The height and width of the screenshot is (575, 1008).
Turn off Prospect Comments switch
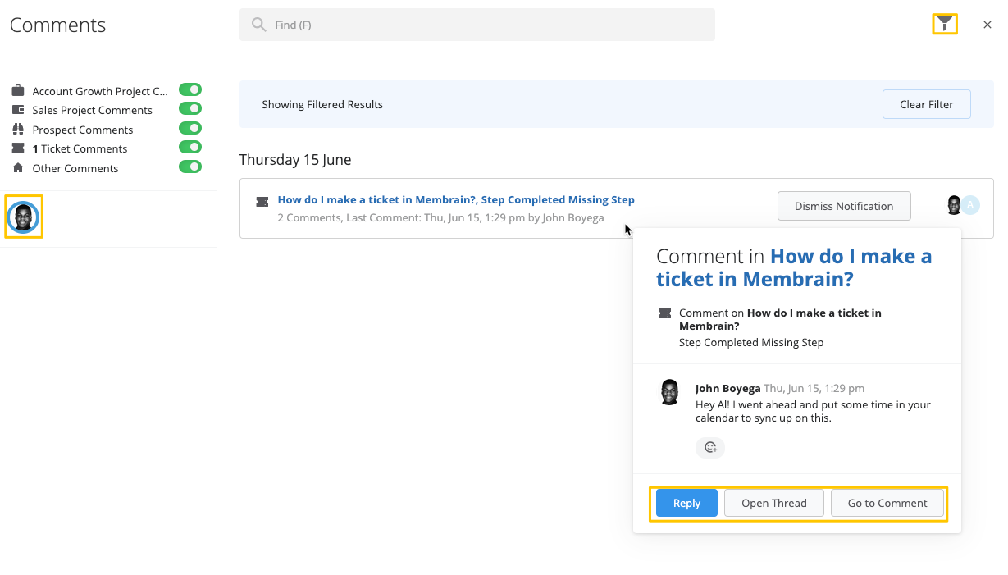pos(190,129)
